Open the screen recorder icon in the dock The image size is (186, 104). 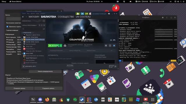click(x=146, y=100)
